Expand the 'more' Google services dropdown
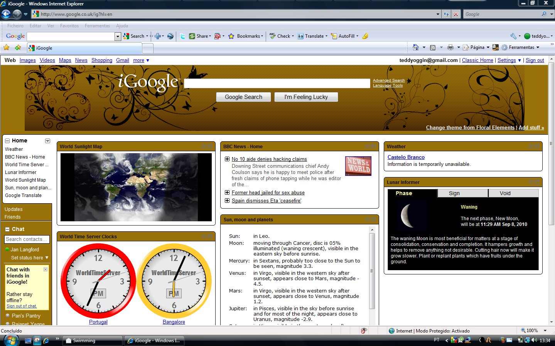555x346 pixels. (x=141, y=60)
